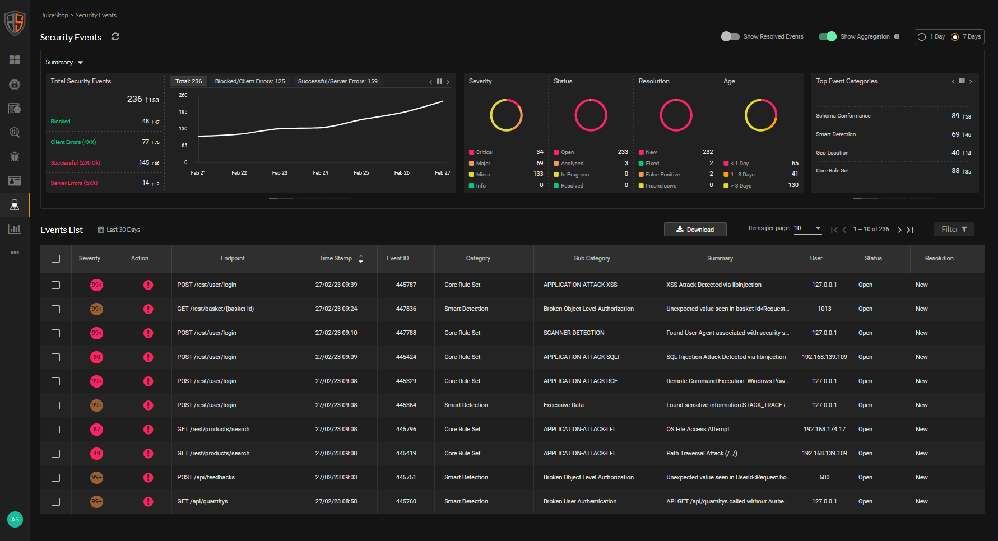998x541 pixels.
Task: Toggle Show Resolved Events switch
Action: click(x=730, y=36)
